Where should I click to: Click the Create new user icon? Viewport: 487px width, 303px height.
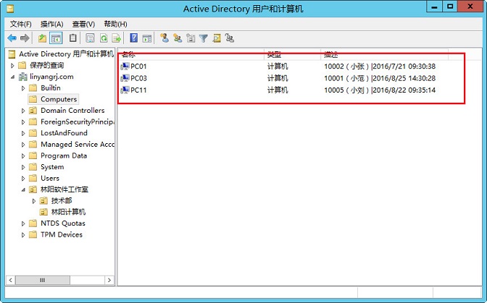click(x=165, y=38)
